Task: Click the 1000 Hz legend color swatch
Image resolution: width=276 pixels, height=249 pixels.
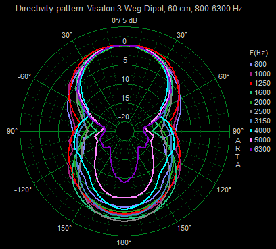Action: [251, 74]
